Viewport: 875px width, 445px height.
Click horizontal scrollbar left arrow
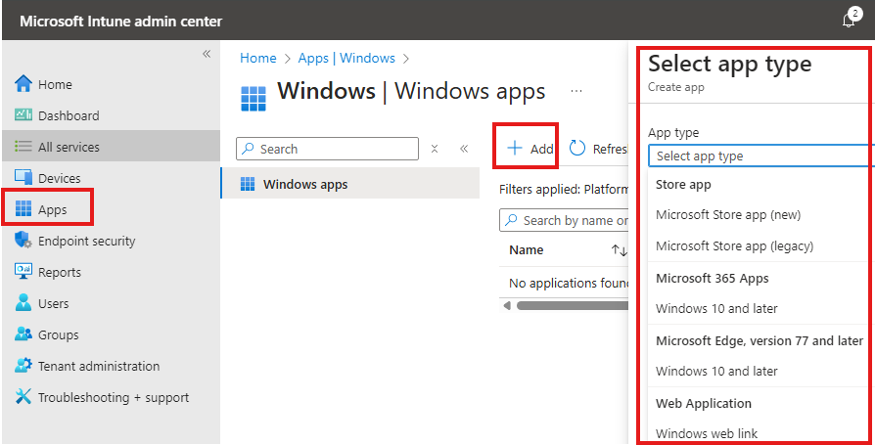[507, 305]
